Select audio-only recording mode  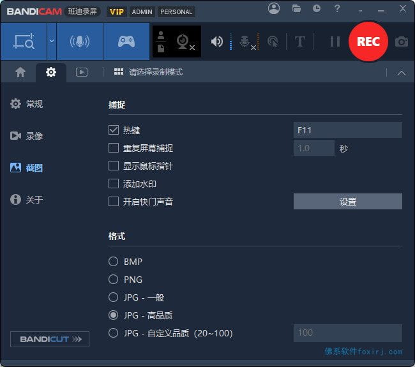point(80,41)
